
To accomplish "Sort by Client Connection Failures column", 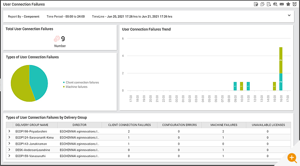I will pyautogui.click(x=129, y=125).
